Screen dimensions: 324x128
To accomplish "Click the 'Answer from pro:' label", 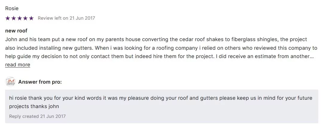I will tap(40, 82).
